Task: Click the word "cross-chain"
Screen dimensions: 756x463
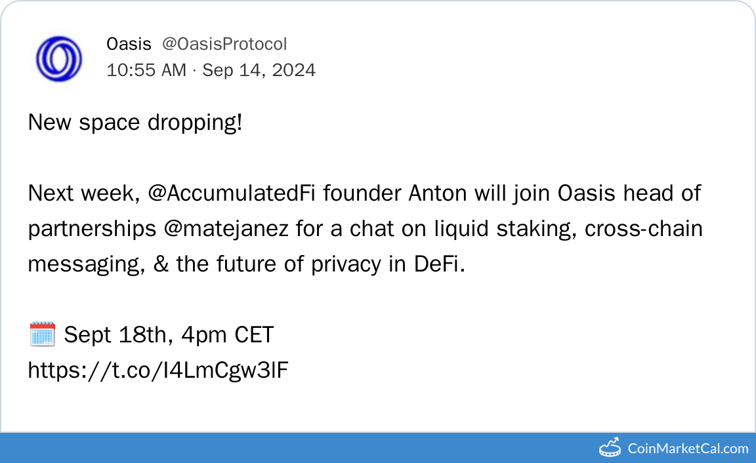Action: [x=644, y=229]
